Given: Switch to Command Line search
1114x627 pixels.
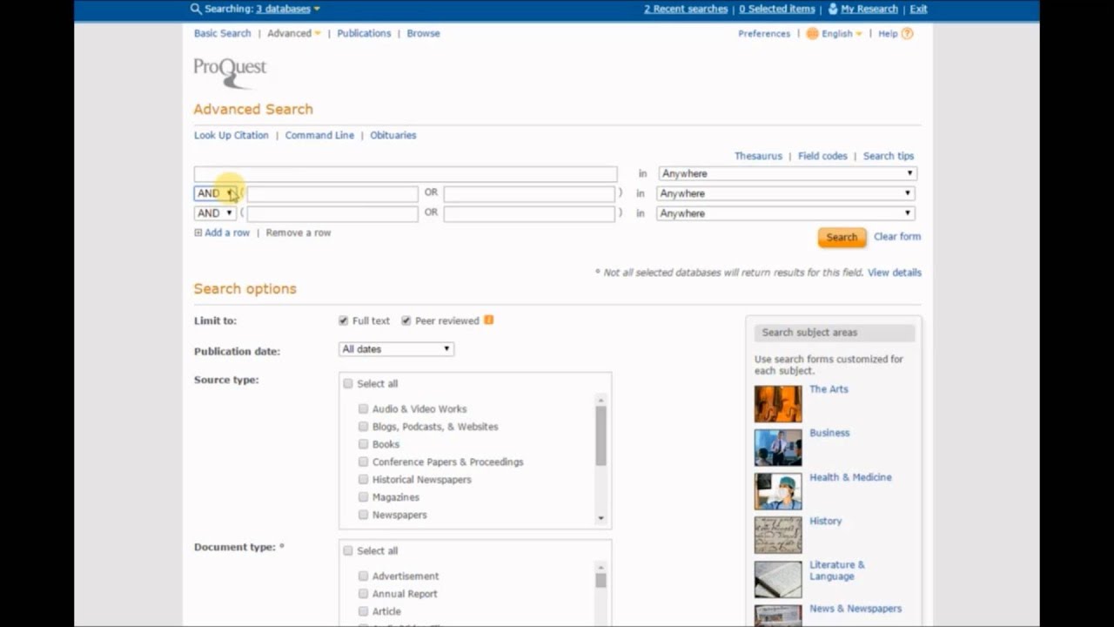Looking at the screenshot, I should click(x=319, y=135).
